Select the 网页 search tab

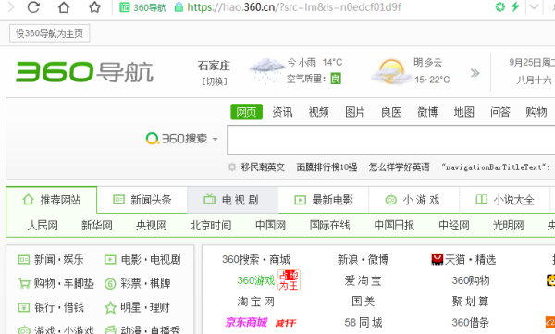click(246, 112)
